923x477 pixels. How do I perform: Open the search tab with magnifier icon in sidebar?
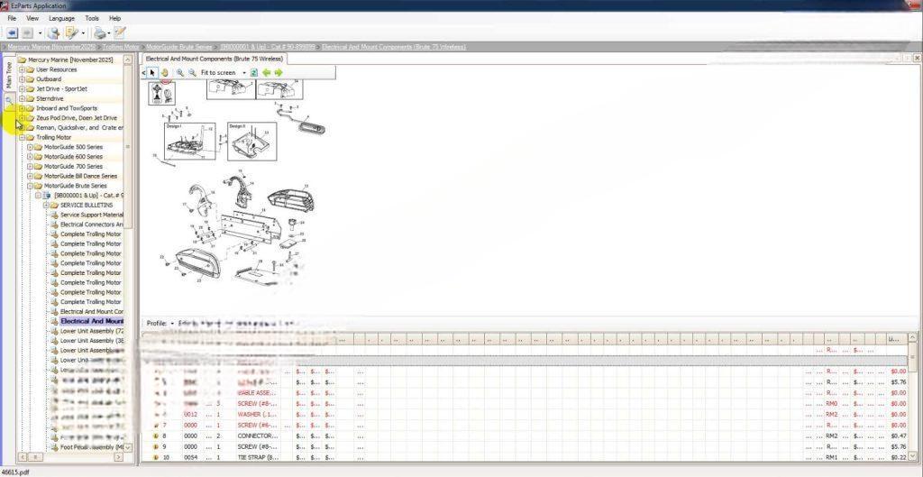[x=9, y=101]
